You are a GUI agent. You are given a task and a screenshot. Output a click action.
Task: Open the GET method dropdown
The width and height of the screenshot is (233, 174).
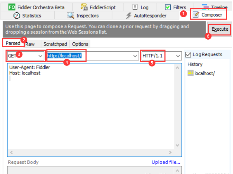40,56
